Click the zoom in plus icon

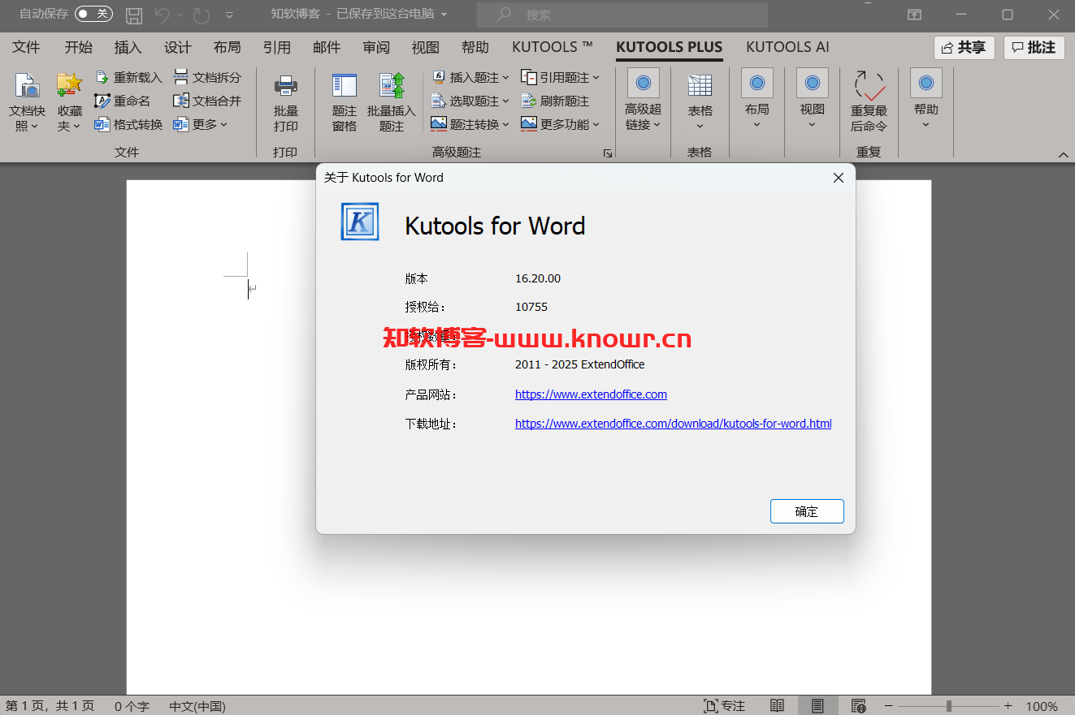point(1008,706)
